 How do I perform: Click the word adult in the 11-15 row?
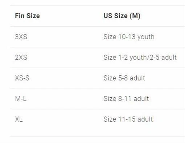coord(145,119)
